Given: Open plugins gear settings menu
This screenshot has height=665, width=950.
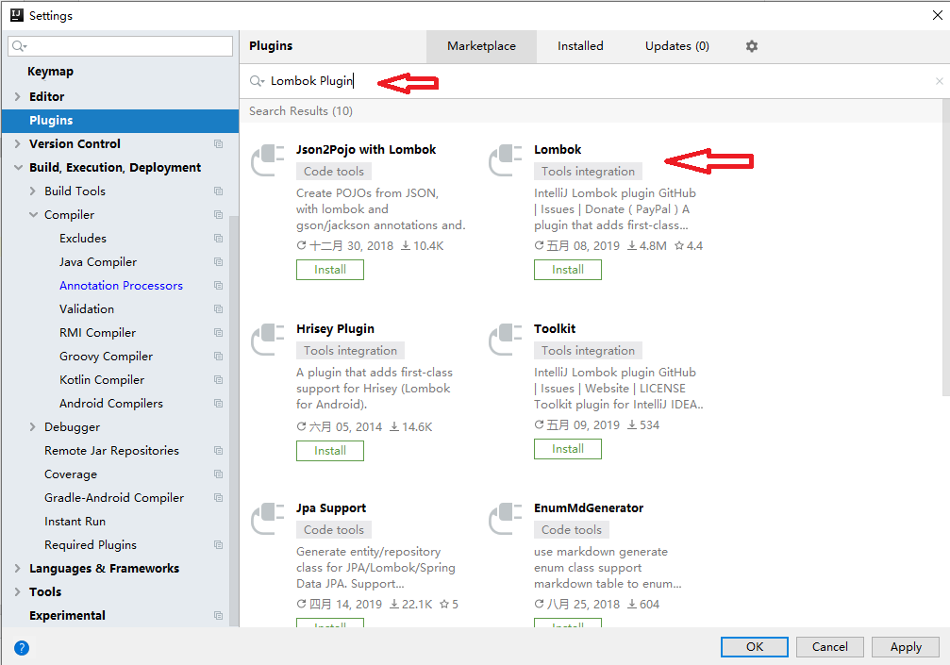Looking at the screenshot, I should pos(751,46).
